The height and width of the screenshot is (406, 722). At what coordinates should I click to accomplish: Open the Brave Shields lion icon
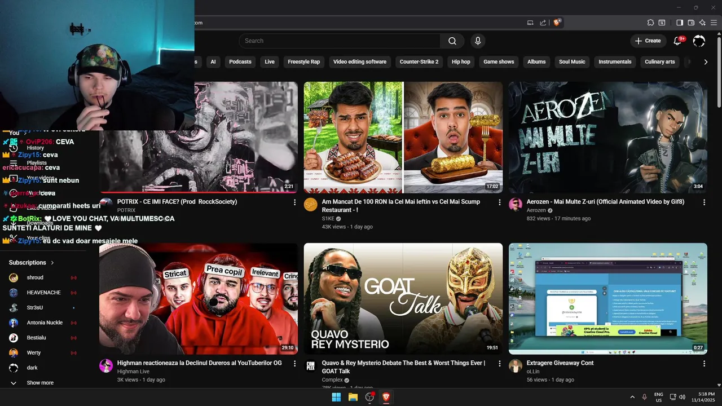click(557, 23)
